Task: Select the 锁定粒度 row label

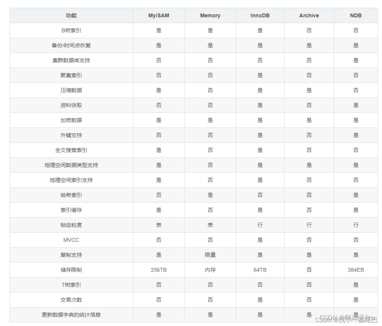Action: [x=71, y=225]
